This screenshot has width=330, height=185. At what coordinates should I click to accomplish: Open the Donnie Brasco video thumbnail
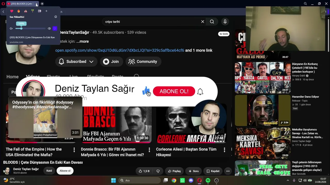pyautogui.click(x=116, y=124)
